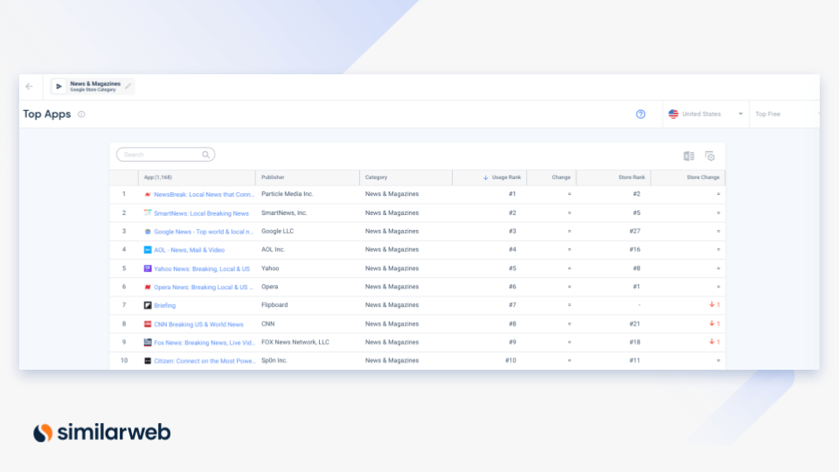Click the CNN app icon
This screenshot has width=839, height=472.
pos(148,324)
